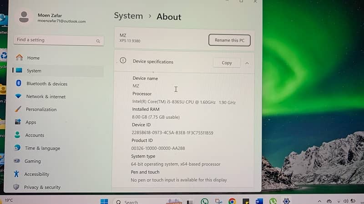Open the Personalization settings page
Image resolution: width=364 pixels, height=204 pixels.
41,109
